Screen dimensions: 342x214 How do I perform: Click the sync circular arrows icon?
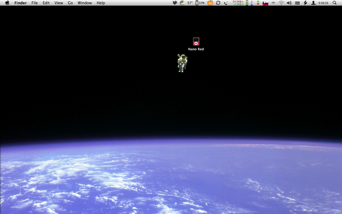click(x=218, y=3)
